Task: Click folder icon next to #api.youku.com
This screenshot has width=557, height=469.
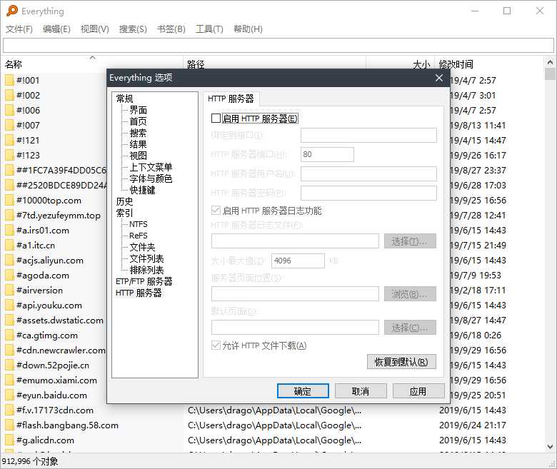Action: click(9, 305)
